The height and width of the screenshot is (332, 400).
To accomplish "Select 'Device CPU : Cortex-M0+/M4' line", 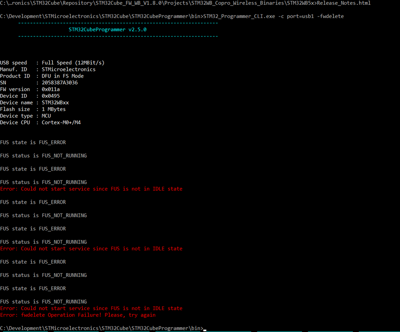I will 40,122.
